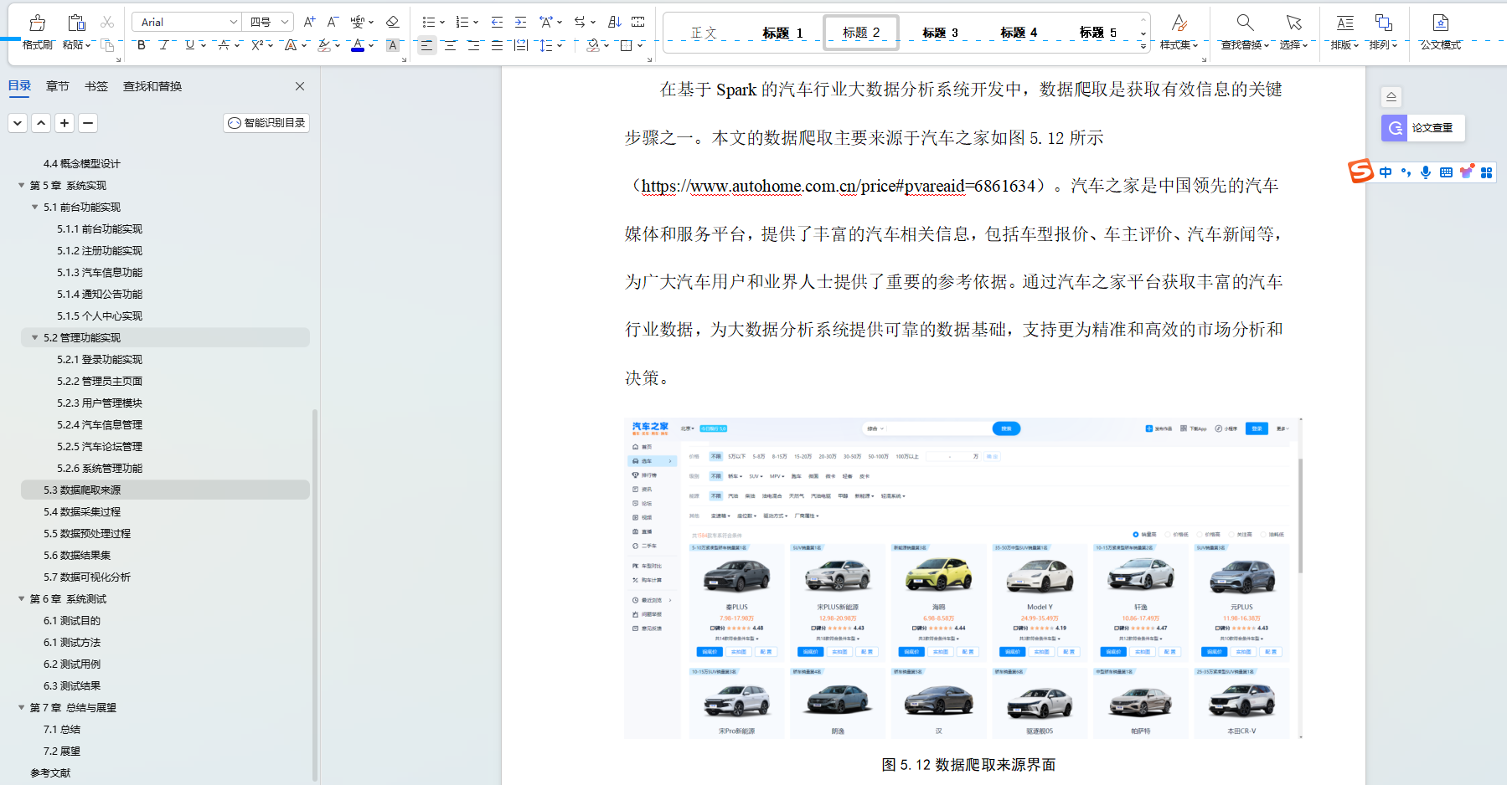Apply blue font color

(x=358, y=45)
